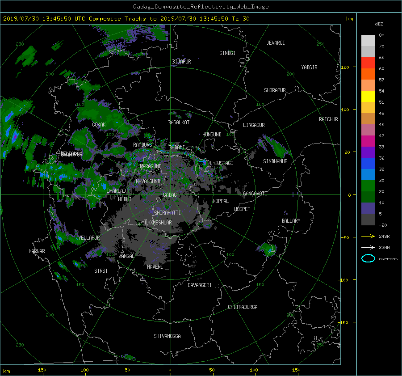Click the CHITRADURGA city label
Viewport: 402px width, 376px height.
[243, 307]
